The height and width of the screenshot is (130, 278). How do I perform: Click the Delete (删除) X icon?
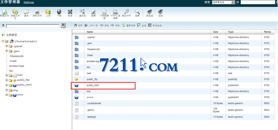(70, 12)
